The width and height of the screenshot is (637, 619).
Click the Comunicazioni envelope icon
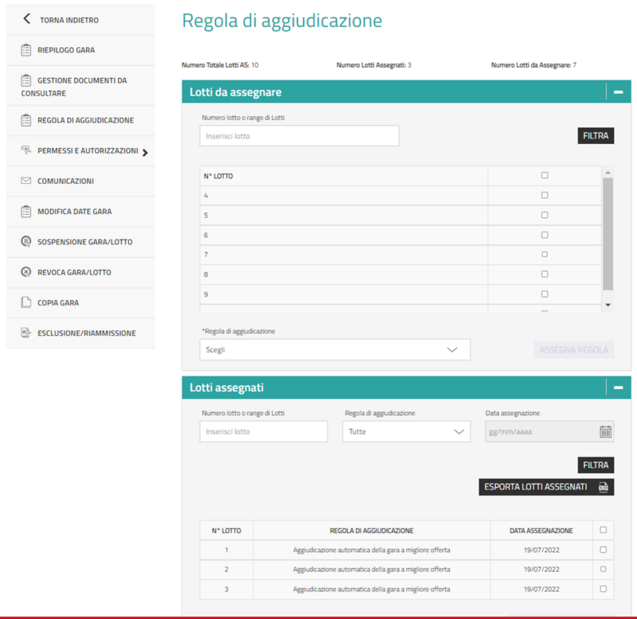pos(26,181)
